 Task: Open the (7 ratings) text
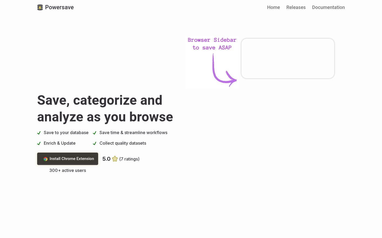point(129,159)
